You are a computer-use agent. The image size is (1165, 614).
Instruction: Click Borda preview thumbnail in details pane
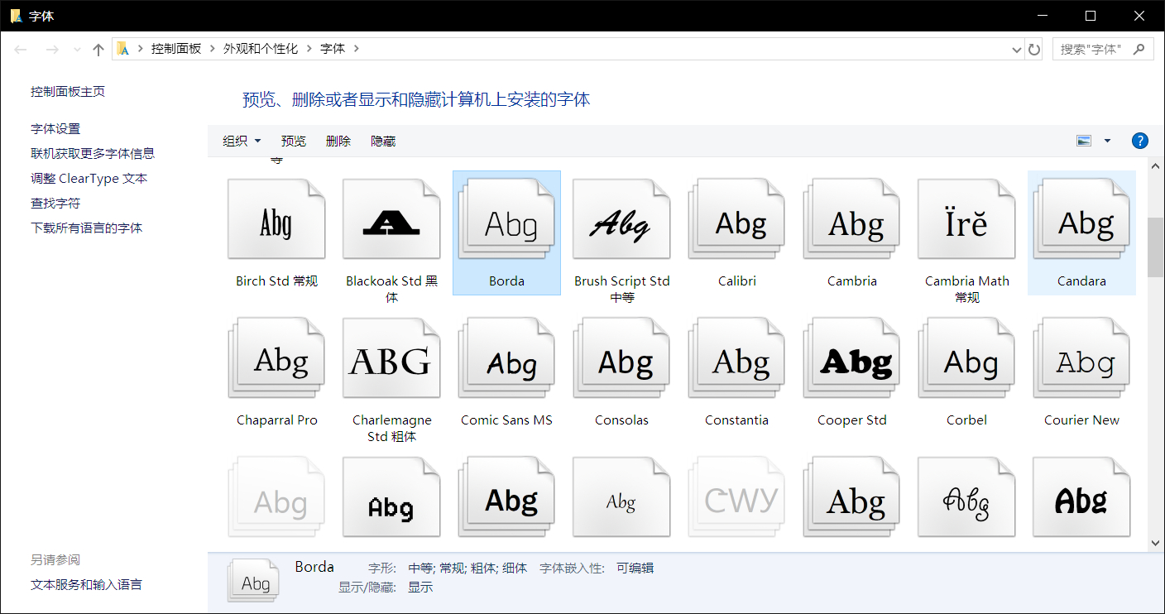coord(253,580)
